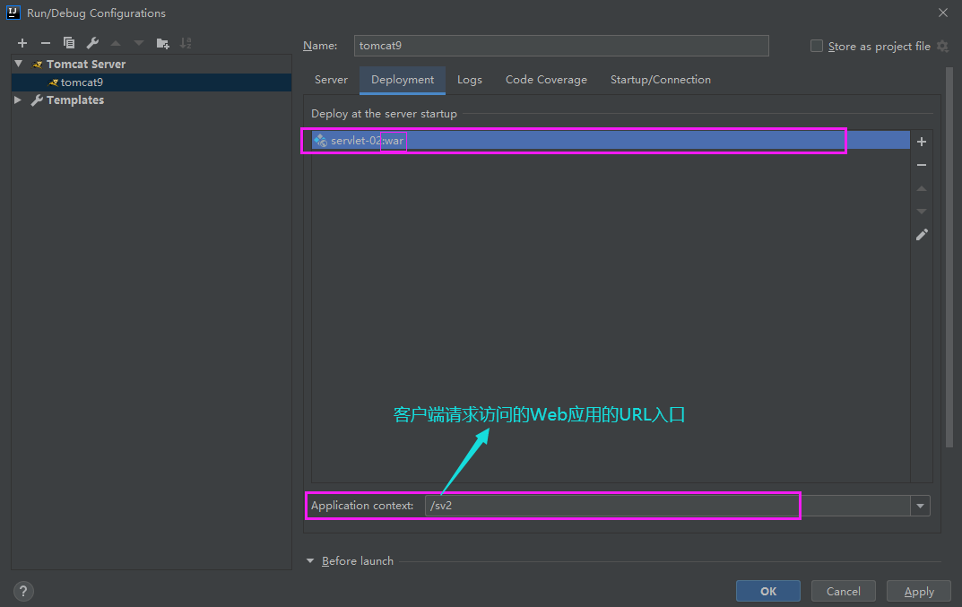The image size is (962, 607).
Task: Switch to the Server tab
Action: pyautogui.click(x=332, y=80)
